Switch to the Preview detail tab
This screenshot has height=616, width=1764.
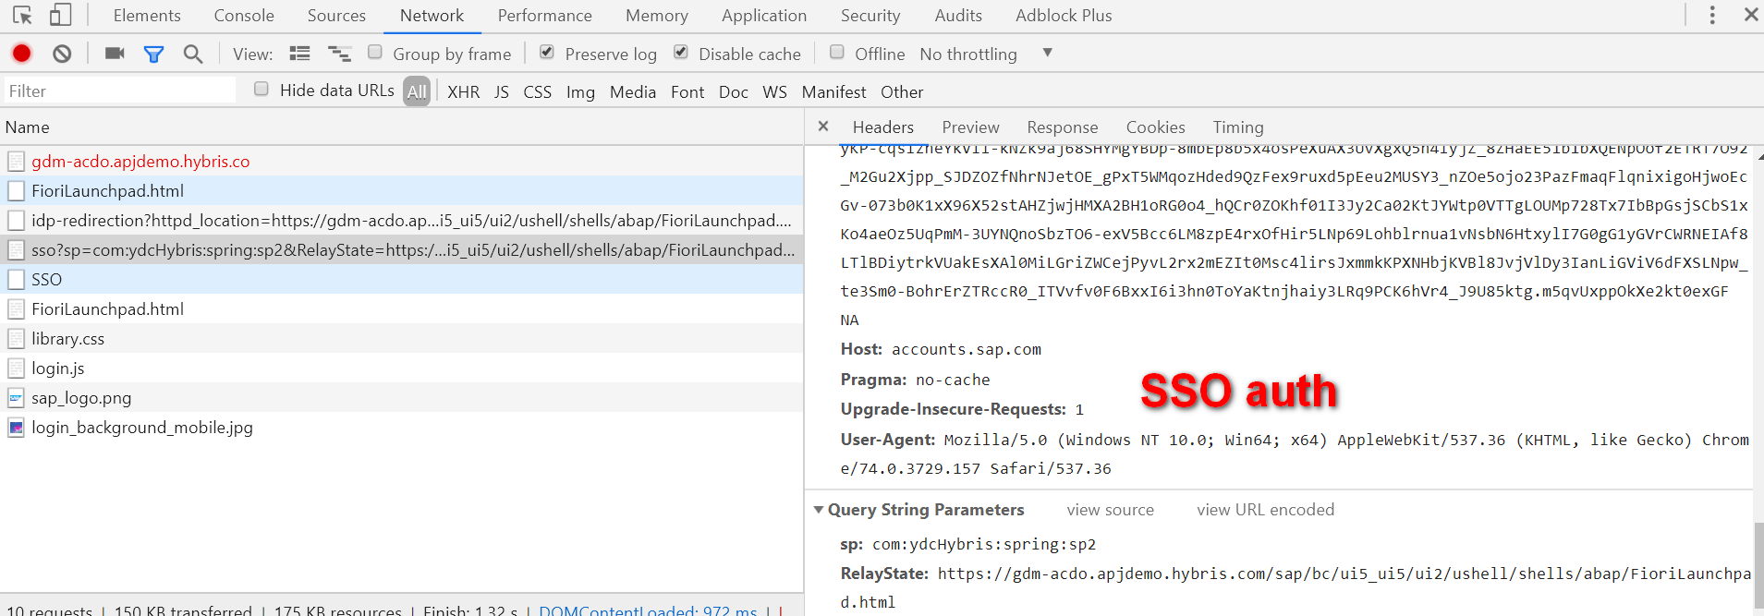[970, 127]
